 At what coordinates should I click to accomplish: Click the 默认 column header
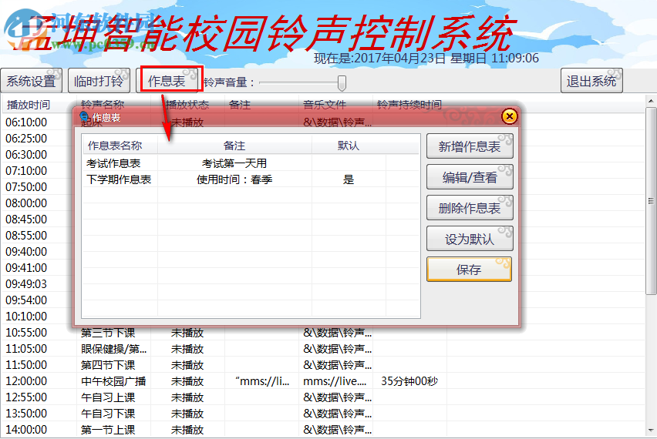[349, 146]
